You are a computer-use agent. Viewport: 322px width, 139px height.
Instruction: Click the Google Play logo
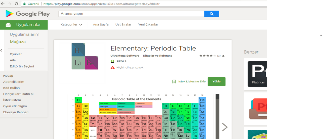(x=27, y=14)
